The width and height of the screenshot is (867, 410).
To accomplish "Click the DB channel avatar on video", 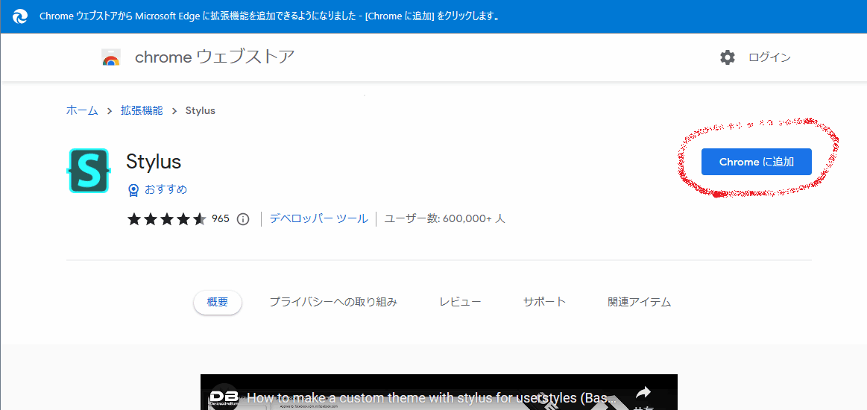I will coord(224,397).
